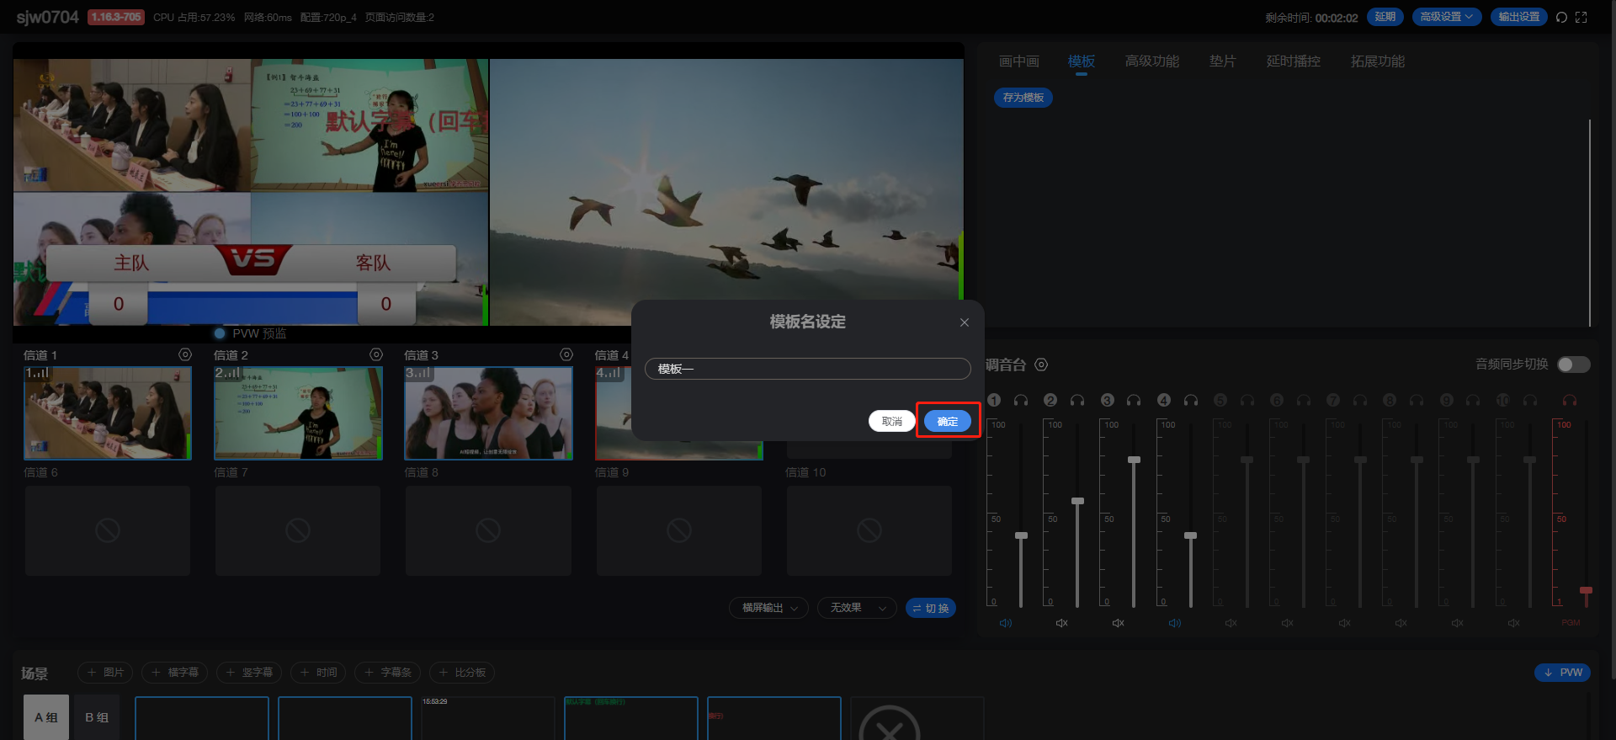The height and width of the screenshot is (740, 1616).
Task: Enter fullscreen using the expand icon
Action: [x=1581, y=18]
